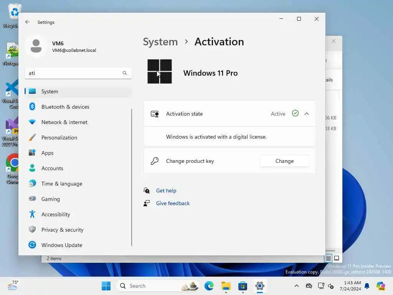Open the weather widget showing 75°
393x295 pixels.
pyautogui.click(x=13, y=286)
